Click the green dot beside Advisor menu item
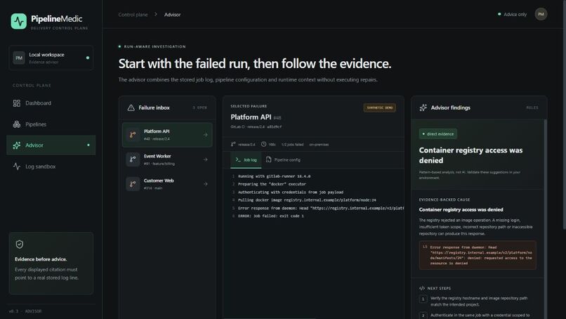The image size is (566, 319). 88,145
